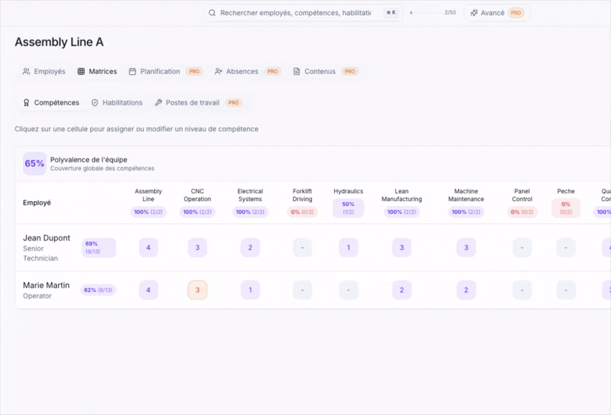Edit Marie Martin's CNC Operation level

pos(198,290)
